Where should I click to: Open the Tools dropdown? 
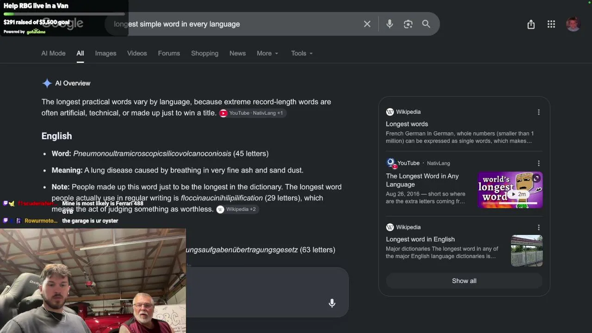[302, 53]
